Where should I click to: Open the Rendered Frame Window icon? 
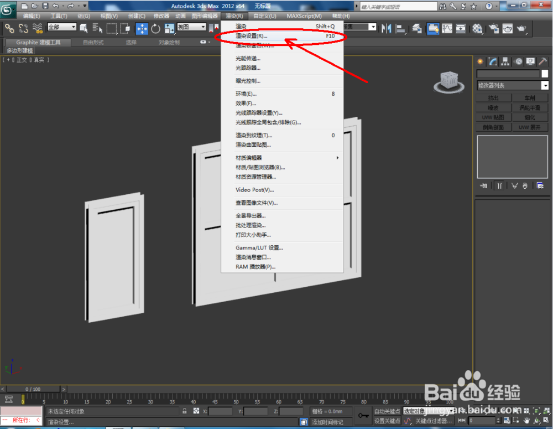click(508, 29)
